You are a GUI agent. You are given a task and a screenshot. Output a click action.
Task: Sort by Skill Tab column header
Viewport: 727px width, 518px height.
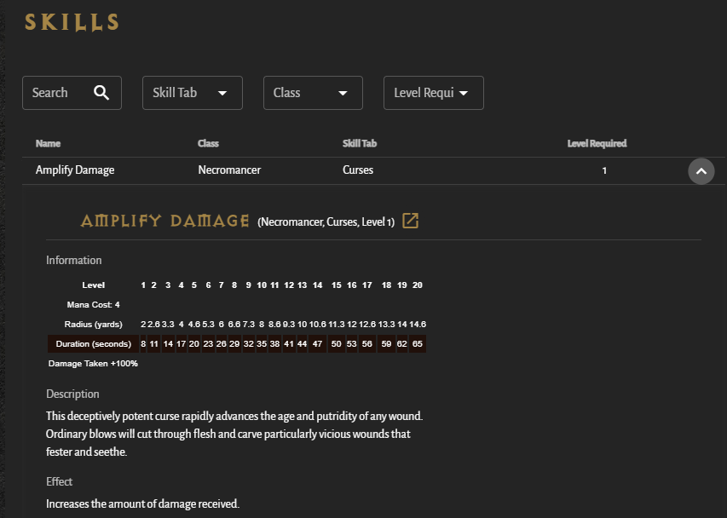[x=360, y=143]
